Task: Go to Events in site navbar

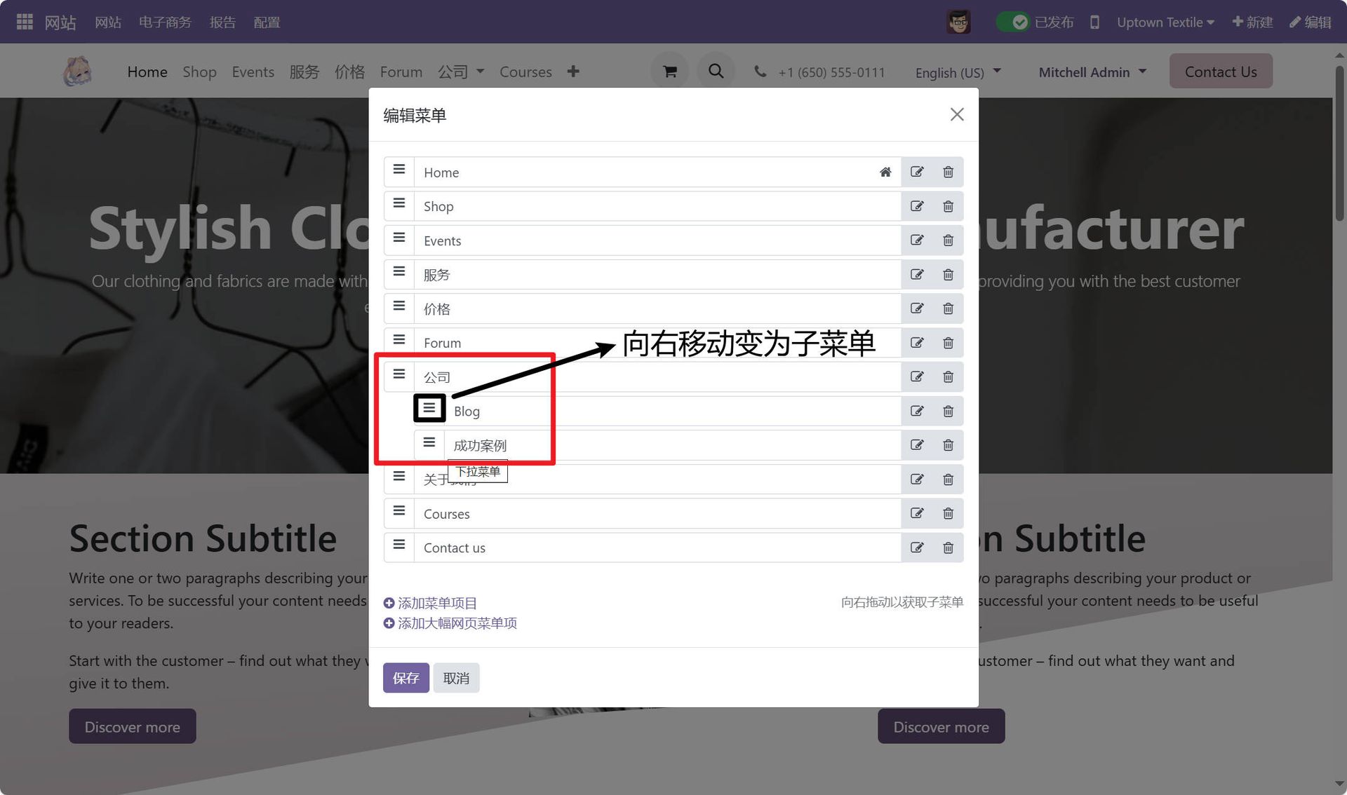Action: tap(253, 72)
